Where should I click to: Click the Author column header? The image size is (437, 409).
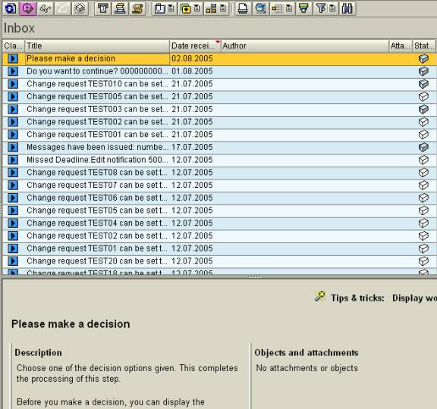click(305, 45)
